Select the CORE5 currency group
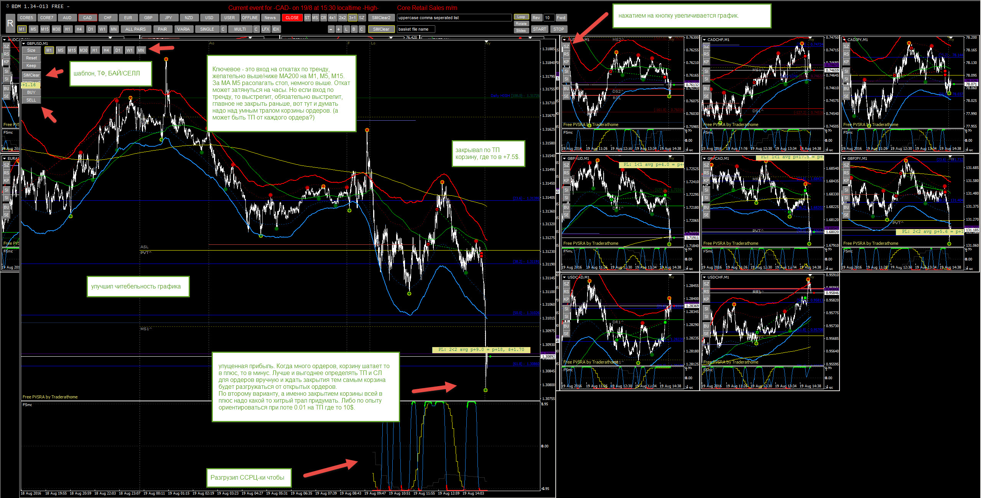The width and height of the screenshot is (981, 498). (x=26, y=18)
